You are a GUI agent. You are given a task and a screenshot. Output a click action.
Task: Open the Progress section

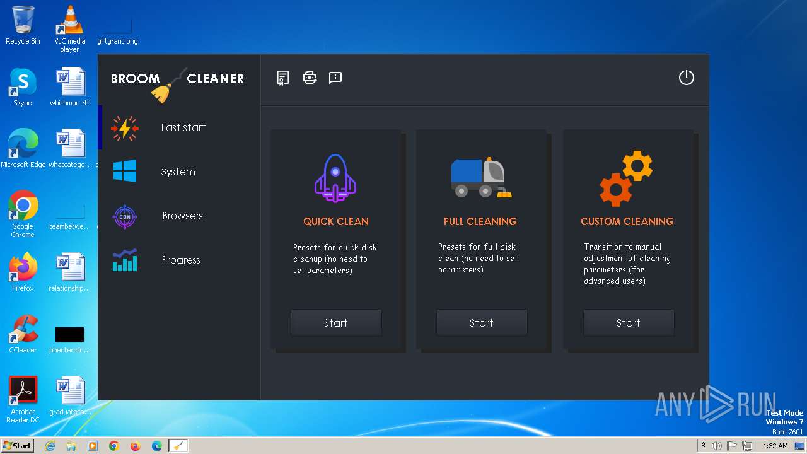click(179, 260)
